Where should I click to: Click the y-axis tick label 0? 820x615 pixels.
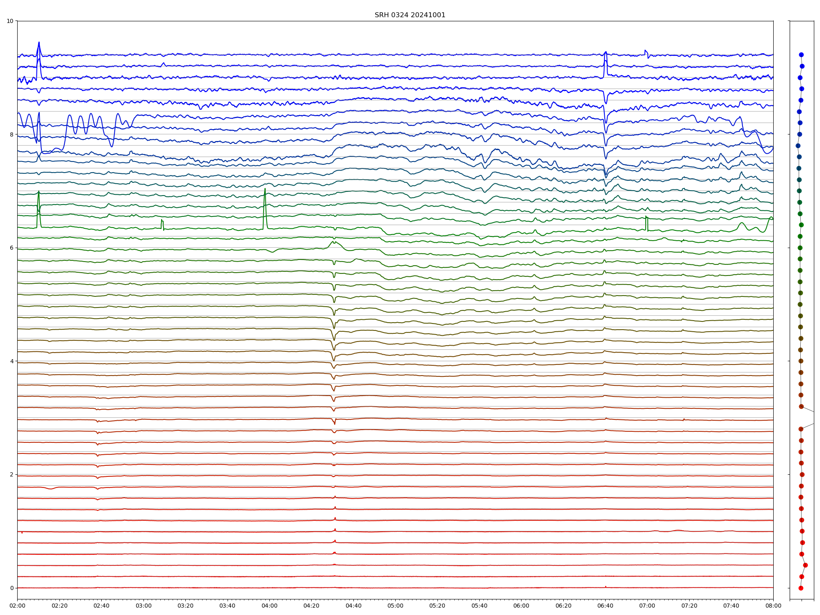[x=11, y=588]
